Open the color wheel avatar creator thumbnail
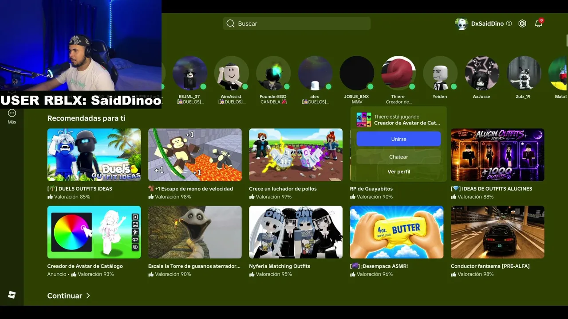568x319 pixels. [x=94, y=232]
